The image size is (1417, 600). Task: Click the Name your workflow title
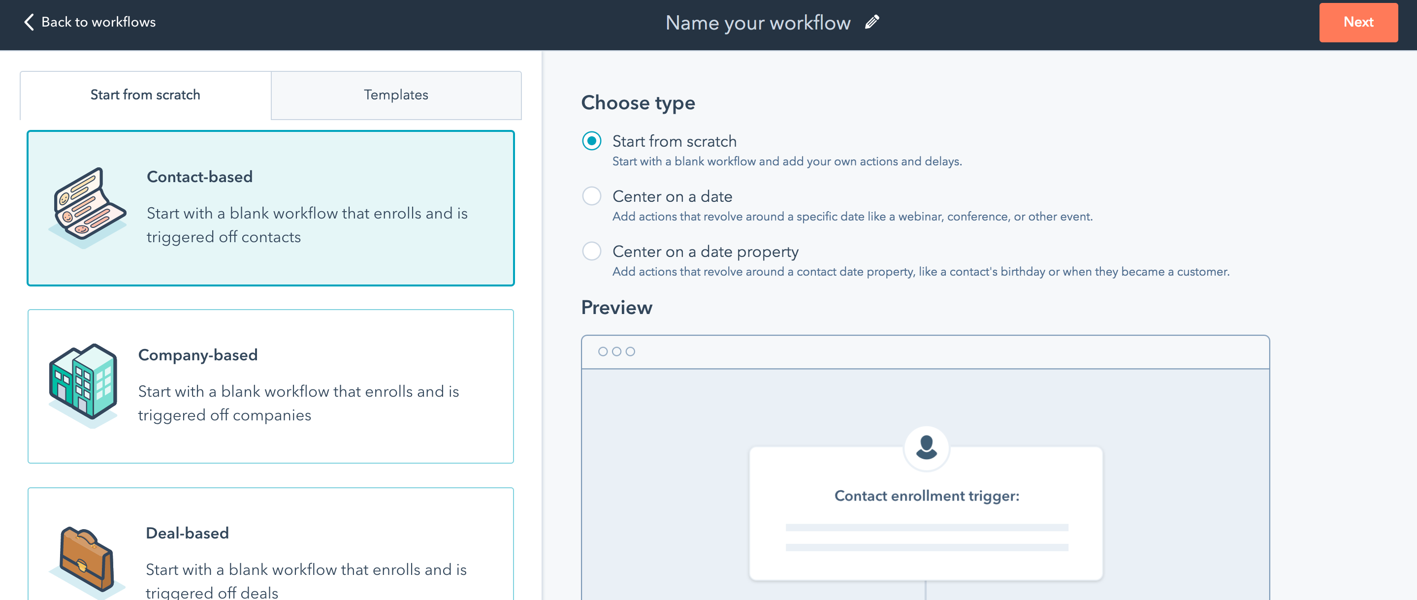[758, 23]
